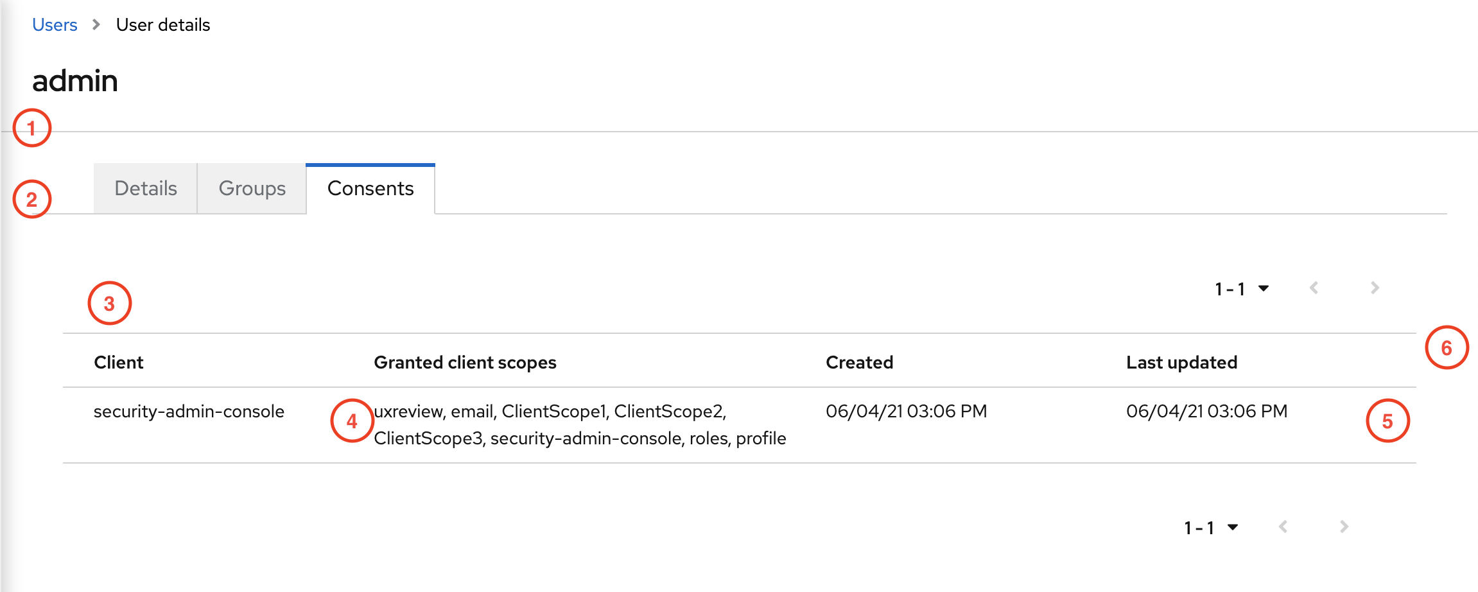Switch to the Details tab
Image resolution: width=1478 pixels, height=592 pixels.
coord(144,188)
